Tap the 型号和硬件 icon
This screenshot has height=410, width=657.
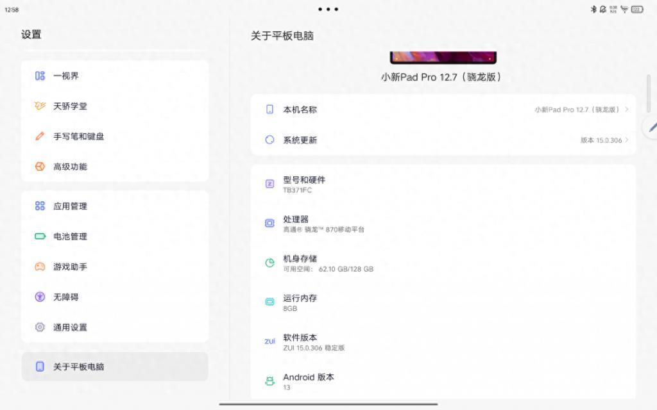(270, 184)
